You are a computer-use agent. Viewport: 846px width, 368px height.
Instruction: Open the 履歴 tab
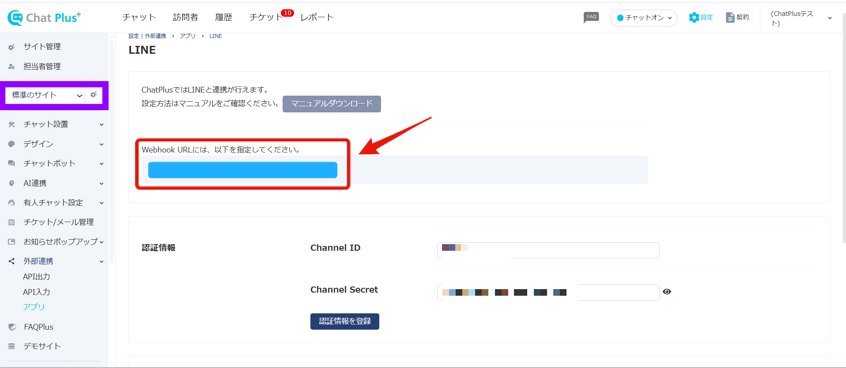pyautogui.click(x=223, y=17)
